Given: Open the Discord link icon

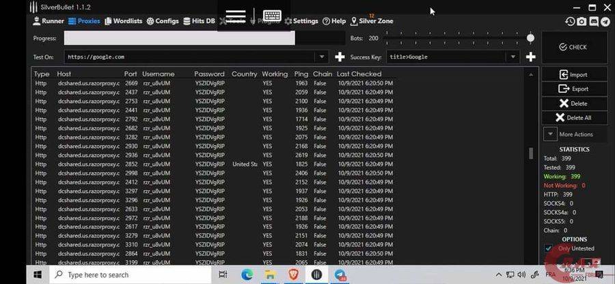Looking at the screenshot, I should pos(594,22).
